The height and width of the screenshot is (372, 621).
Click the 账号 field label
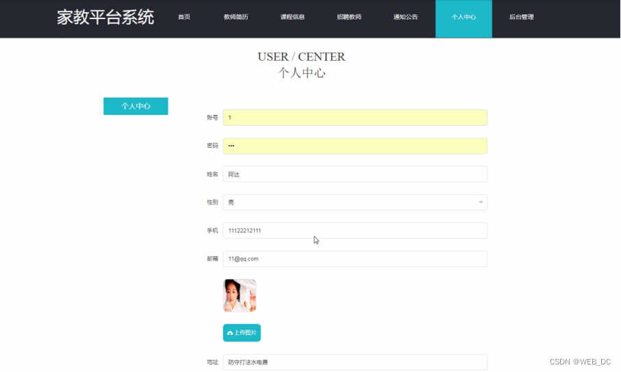[x=212, y=118]
